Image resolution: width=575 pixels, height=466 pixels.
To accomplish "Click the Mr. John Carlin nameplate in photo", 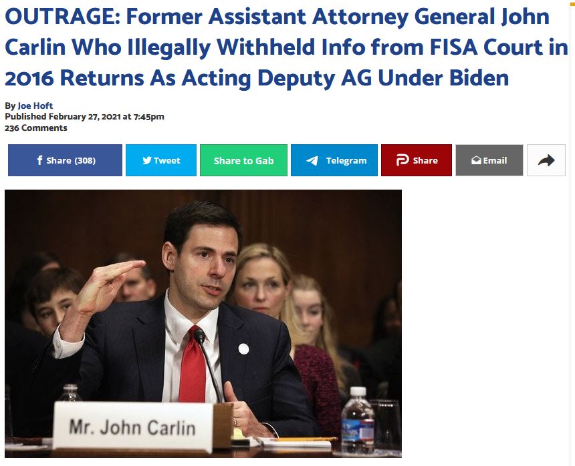I will click(132, 427).
